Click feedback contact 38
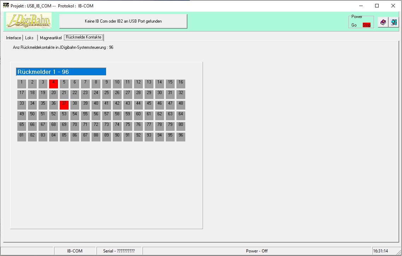402x256 pixels. click(x=75, y=105)
